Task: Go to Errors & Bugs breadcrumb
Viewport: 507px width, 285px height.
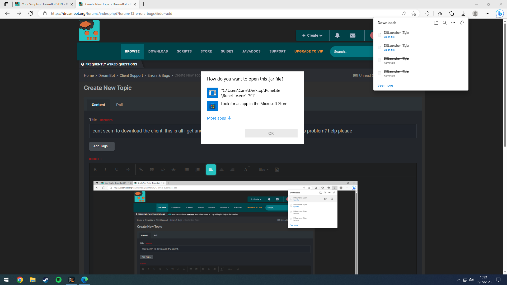Action: (x=159, y=75)
